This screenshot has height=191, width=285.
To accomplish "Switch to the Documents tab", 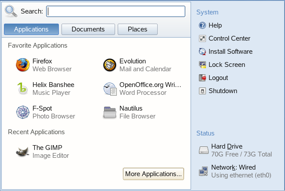I will [x=88, y=29].
